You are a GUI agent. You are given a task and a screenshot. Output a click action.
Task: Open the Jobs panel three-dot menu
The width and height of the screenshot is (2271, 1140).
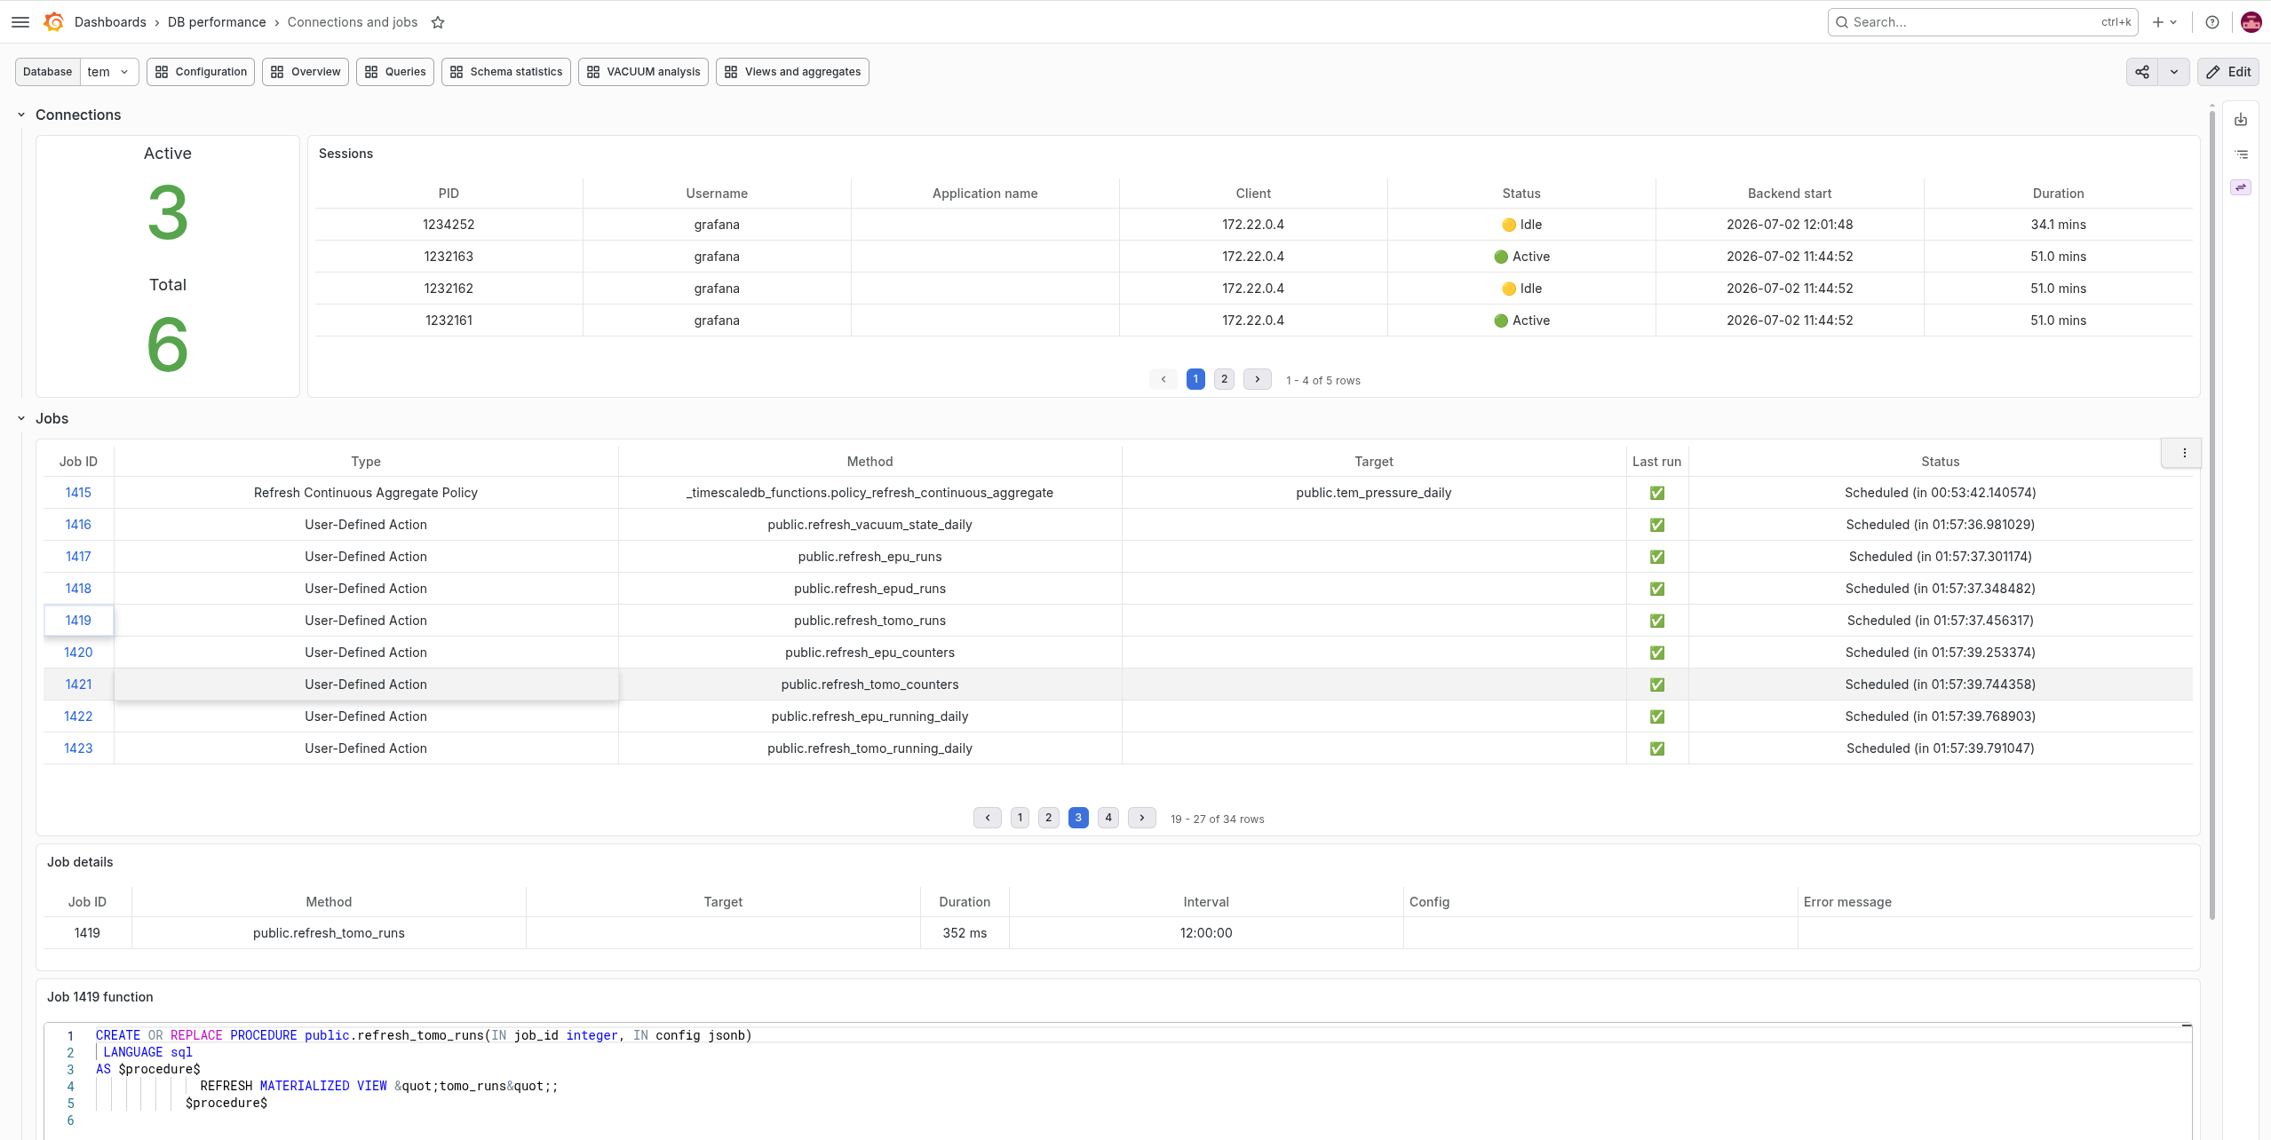(2184, 453)
